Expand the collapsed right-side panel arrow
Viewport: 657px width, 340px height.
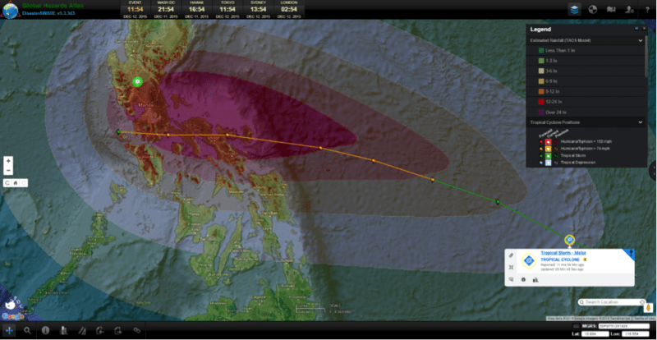tap(653, 170)
